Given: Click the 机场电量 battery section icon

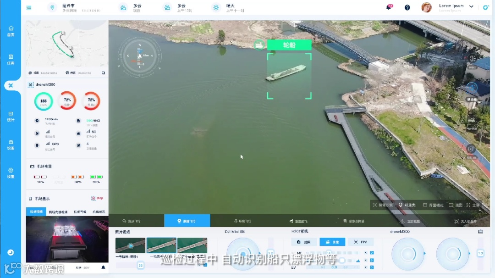Looking at the screenshot, I should [32, 166].
